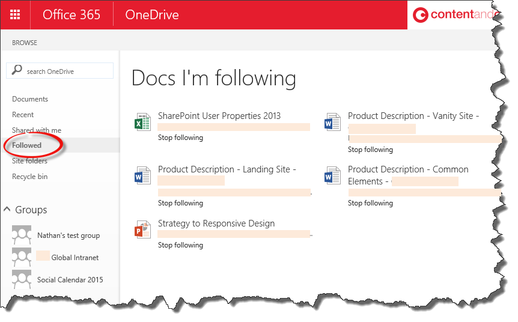This screenshot has width=518, height=322.
Task: Click the magnifier icon in search box
Action: 17,70
